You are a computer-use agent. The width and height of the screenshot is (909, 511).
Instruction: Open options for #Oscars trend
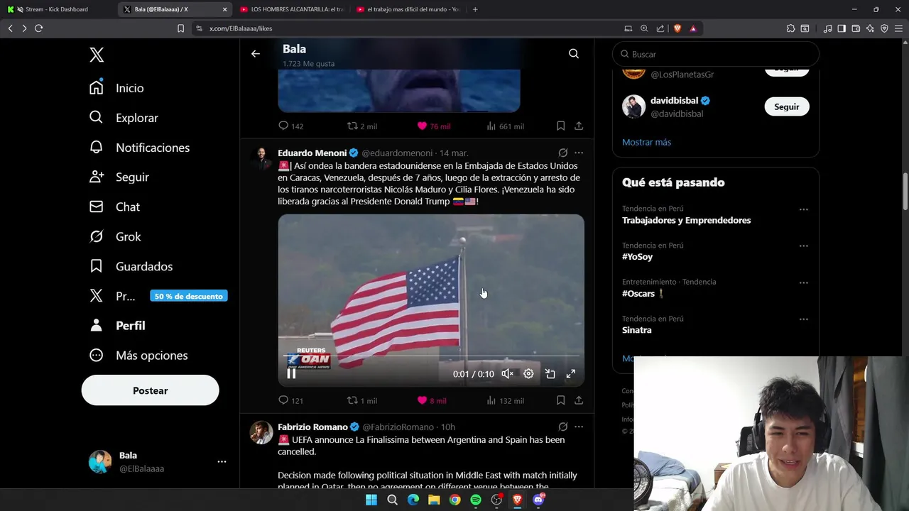pos(803,282)
